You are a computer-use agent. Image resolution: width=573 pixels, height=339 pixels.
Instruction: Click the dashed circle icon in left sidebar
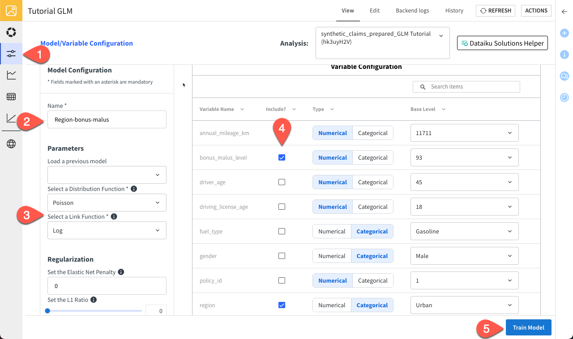point(11,32)
